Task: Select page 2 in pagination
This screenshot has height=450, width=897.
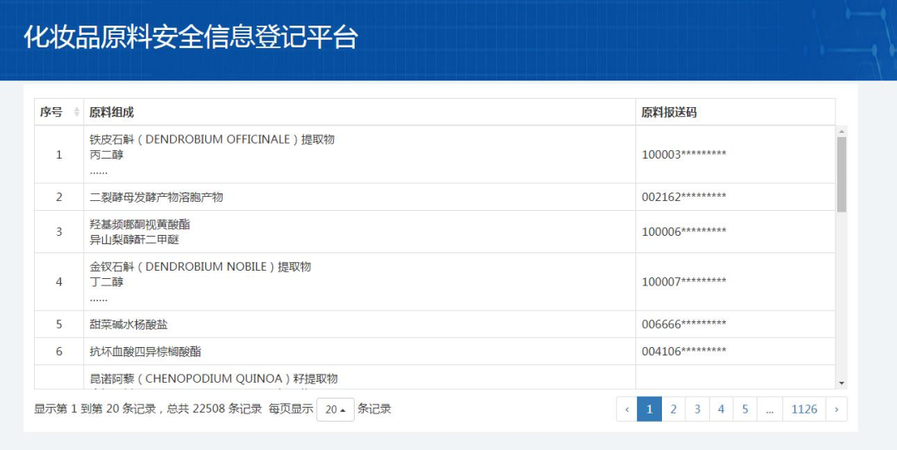Action: tap(674, 408)
